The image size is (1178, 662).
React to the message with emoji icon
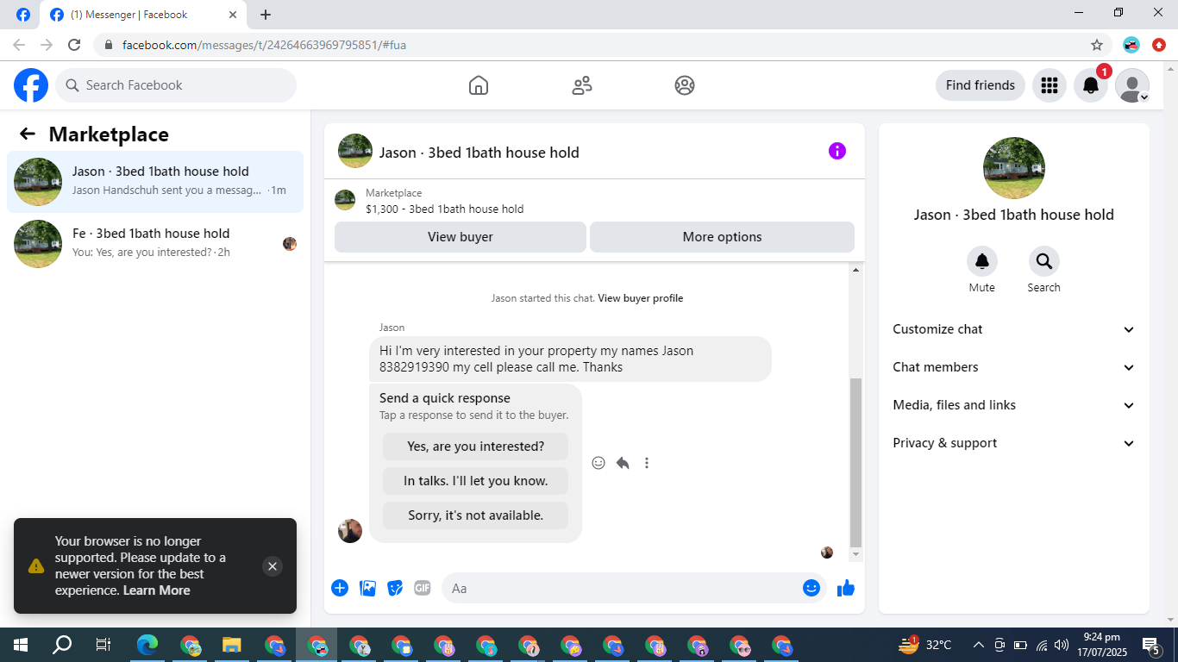[x=598, y=463]
